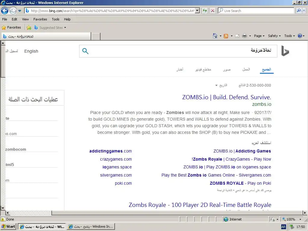308x231 pixels.
Task: Open the Favorites star panel button
Action: (x=11, y=27)
